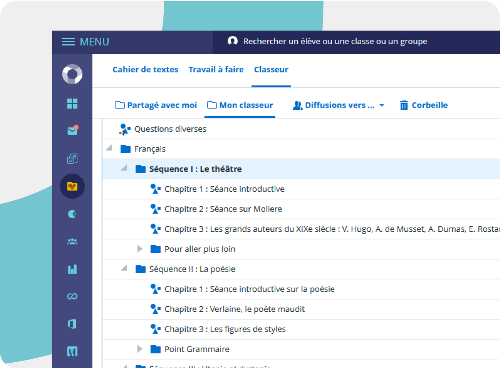Switch to the Travail à faire tab
The image size is (500, 368).
point(216,70)
